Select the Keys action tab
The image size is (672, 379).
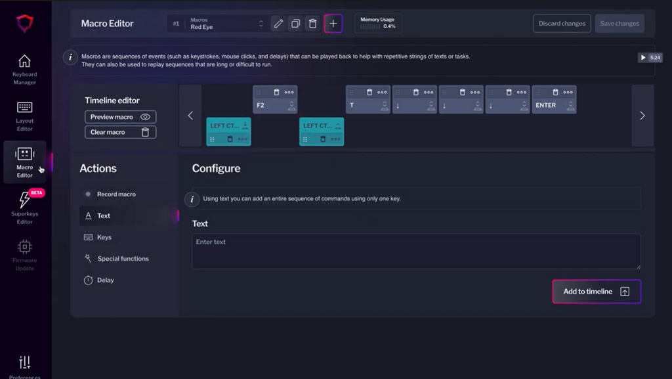click(x=104, y=237)
